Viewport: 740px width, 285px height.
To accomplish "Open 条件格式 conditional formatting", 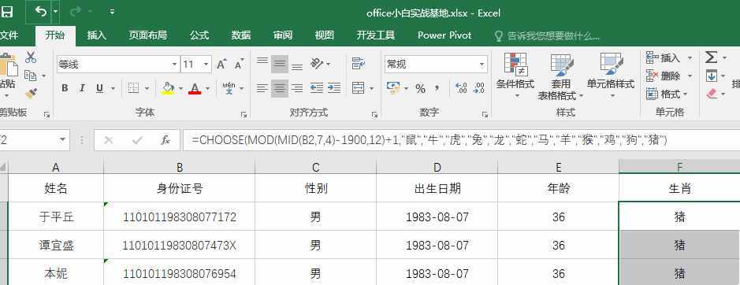I will point(515,75).
